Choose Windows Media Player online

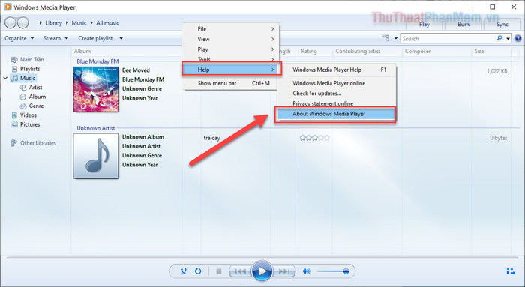pyautogui.click(x=336, y=83)
